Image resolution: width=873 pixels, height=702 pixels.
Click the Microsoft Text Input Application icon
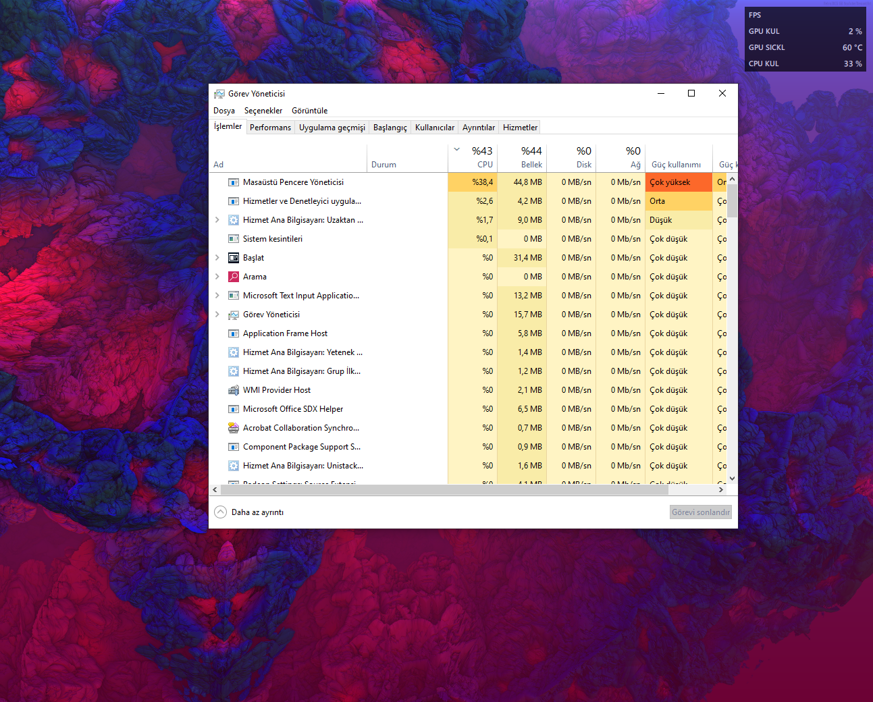pos(234,296)
